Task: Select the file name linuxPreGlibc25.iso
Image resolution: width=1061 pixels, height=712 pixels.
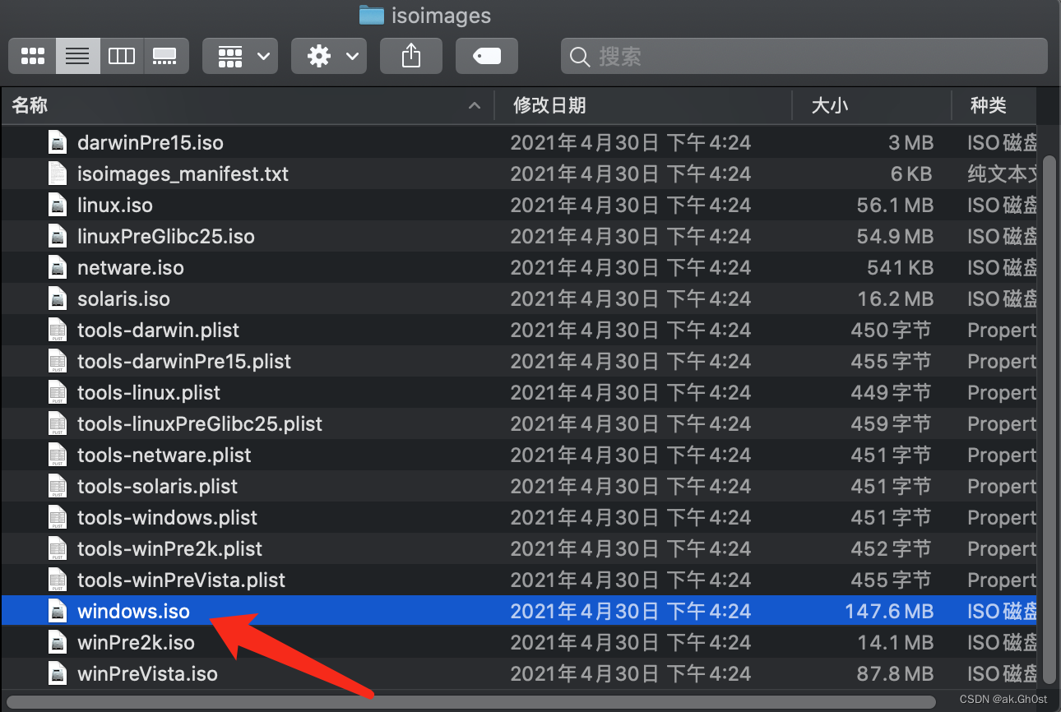Action: [x=166, y=236]
